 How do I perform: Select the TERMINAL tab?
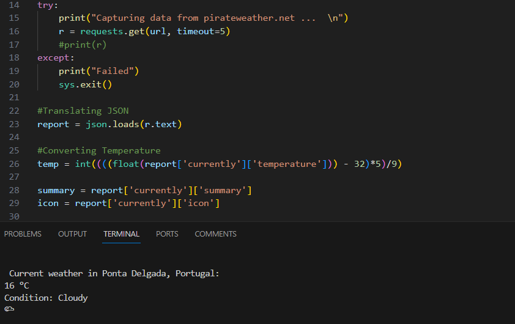click(x=121, y=234)
